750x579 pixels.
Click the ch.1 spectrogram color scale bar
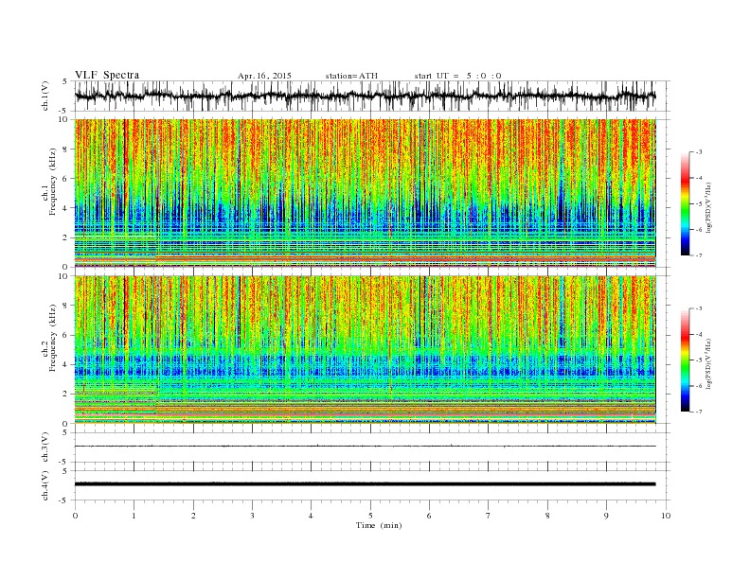point(686,203)
